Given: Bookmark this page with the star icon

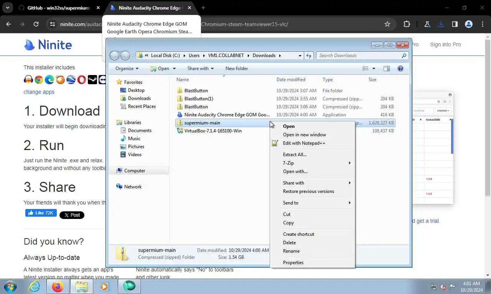Looking at the screenshot, I should (x=387, y=24).
